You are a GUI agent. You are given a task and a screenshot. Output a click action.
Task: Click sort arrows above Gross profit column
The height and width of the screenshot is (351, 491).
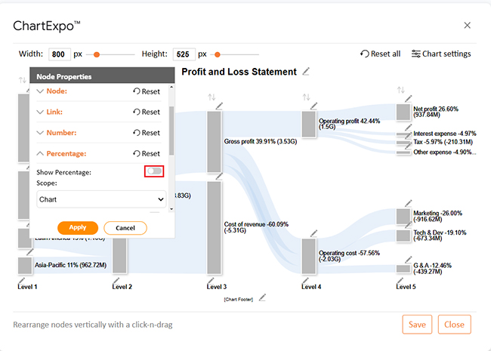click(x=212, y=97)
